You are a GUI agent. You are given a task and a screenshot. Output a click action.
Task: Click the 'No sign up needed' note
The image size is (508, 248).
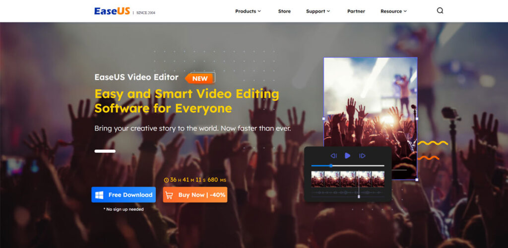click(124, 209)
